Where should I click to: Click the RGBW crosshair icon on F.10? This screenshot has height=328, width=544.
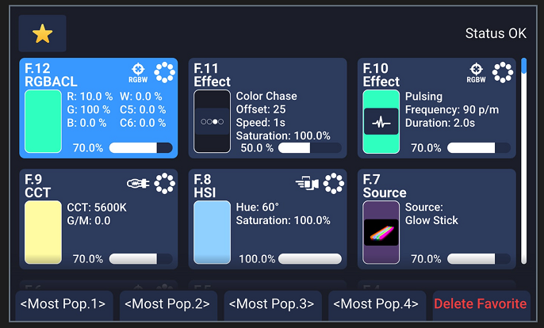click(x=477, y=73)
